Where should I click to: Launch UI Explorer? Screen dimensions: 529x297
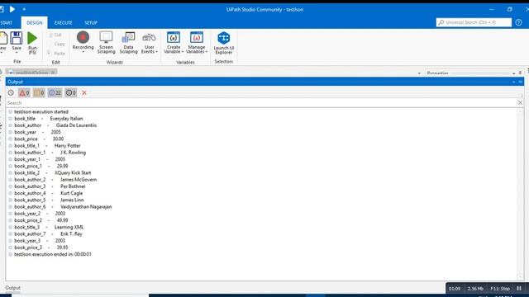coord(224,43)
